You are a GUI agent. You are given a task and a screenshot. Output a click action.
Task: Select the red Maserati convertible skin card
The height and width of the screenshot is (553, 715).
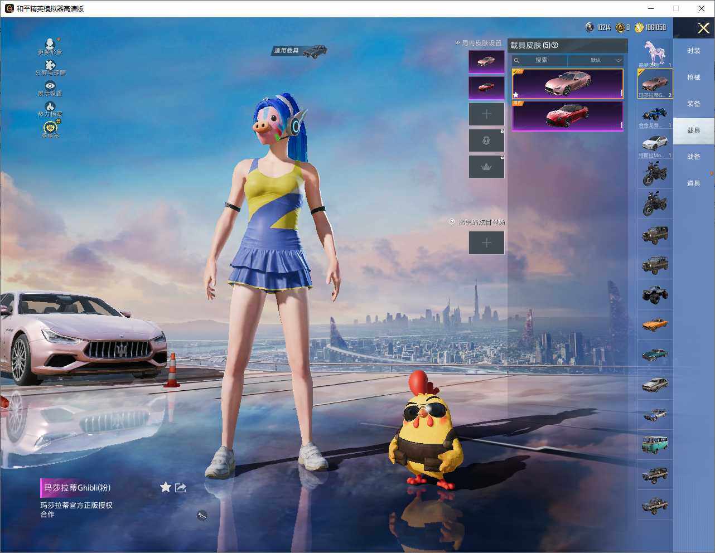tap(568, 116)
